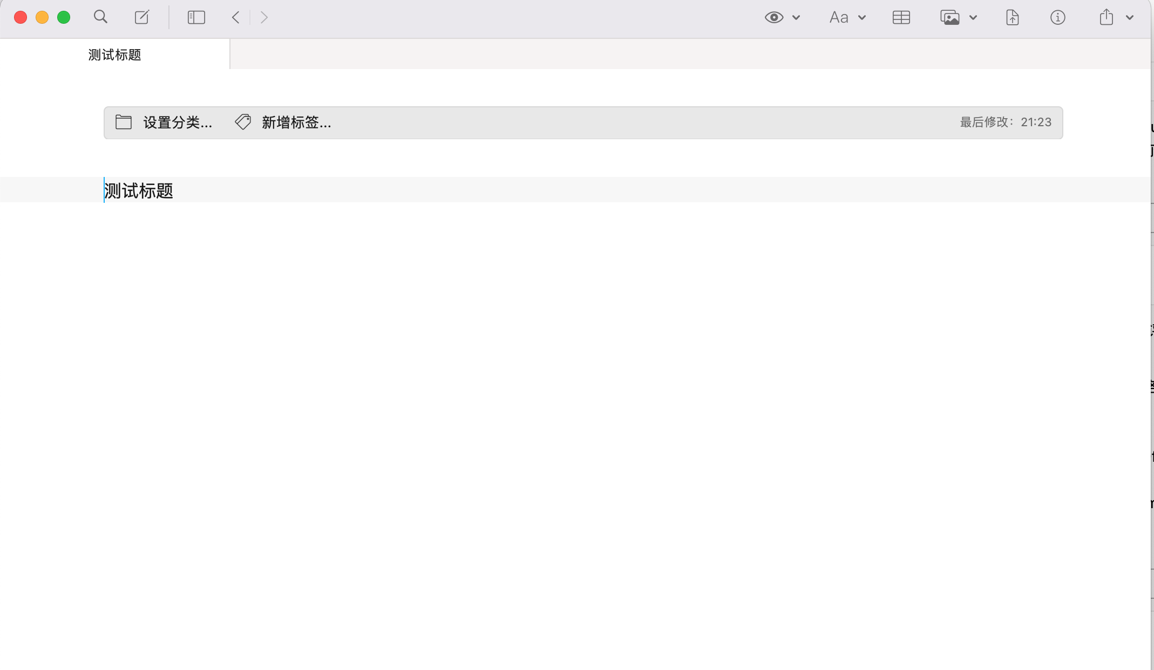Show note info with the i icon
The height and width of the screenshot is (670, 1154).
(1057, 18)
